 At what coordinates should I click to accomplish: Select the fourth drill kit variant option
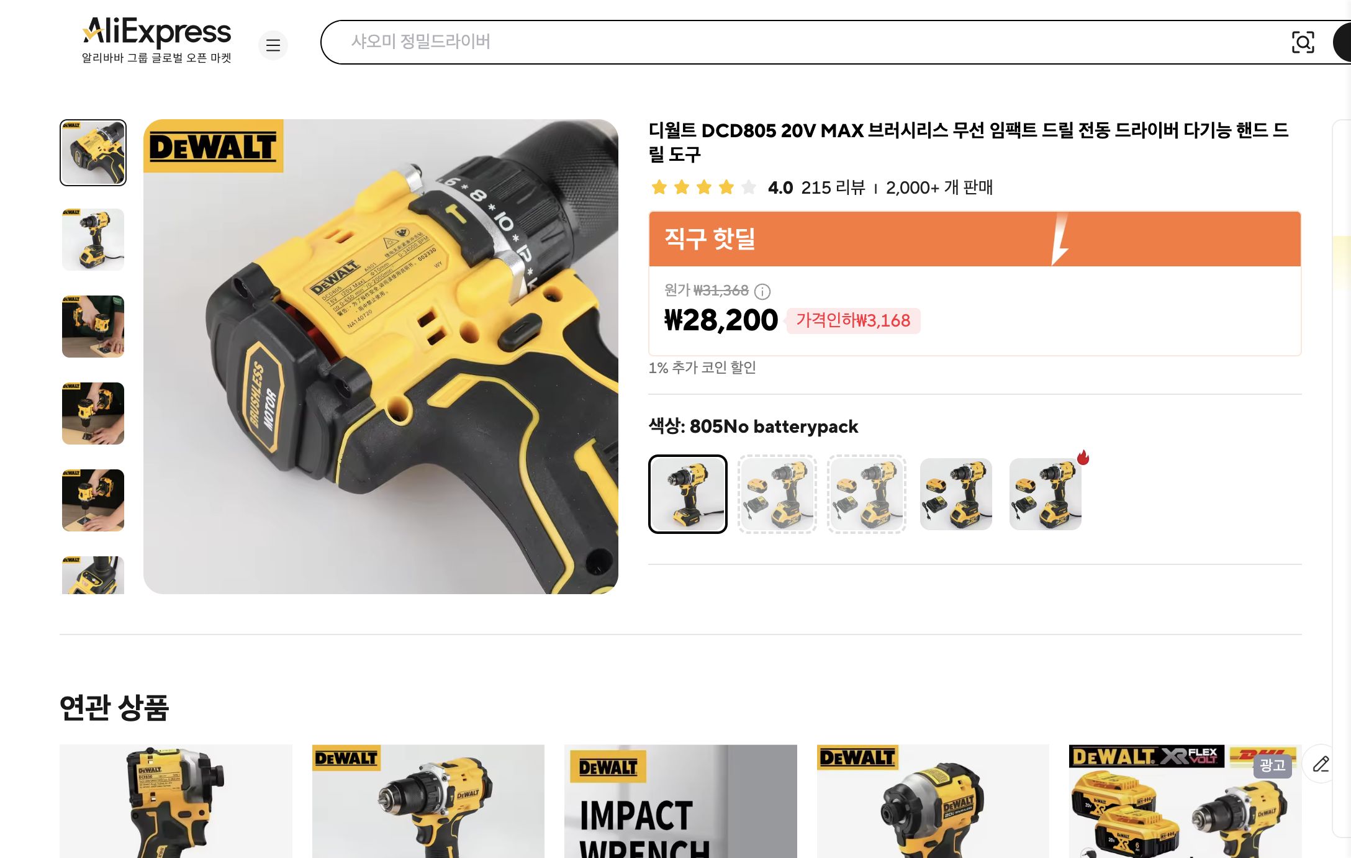click(956, 494)
